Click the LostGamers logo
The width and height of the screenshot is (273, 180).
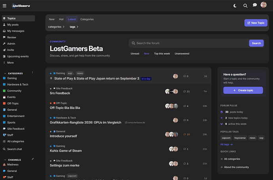pos(21,6)
